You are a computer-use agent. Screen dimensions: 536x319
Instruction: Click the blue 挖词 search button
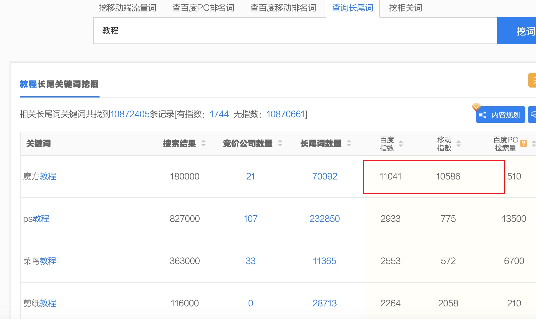(x=517, y=31)
